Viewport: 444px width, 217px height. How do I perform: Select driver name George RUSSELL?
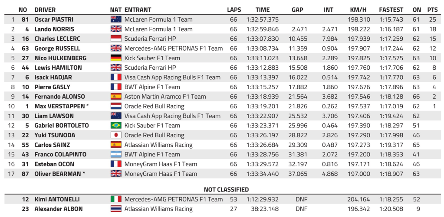57,49
